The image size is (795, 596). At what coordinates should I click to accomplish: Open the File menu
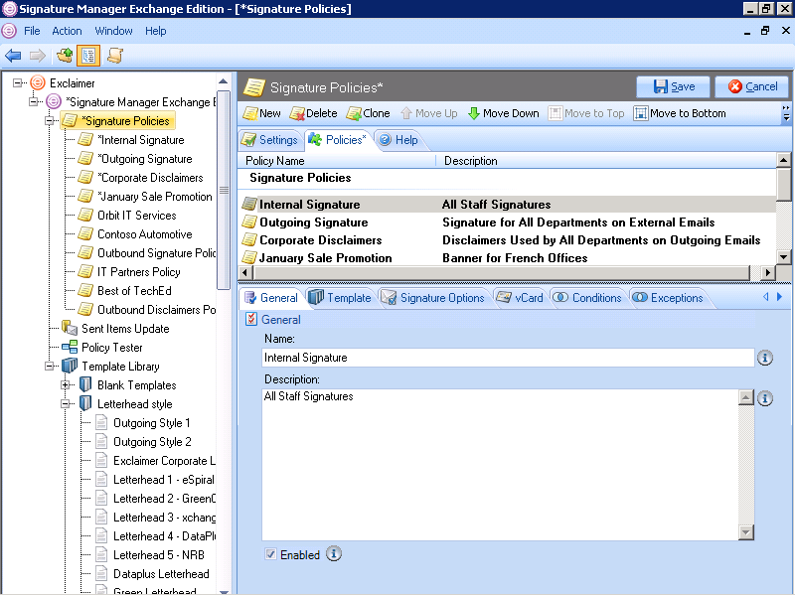(x=32, y=31)
